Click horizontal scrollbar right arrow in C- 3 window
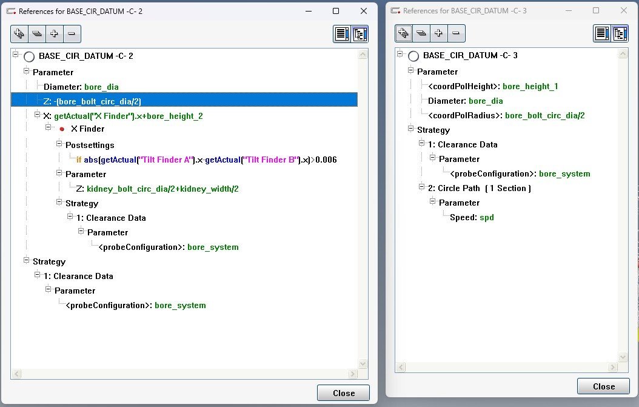 click(613, 368)
